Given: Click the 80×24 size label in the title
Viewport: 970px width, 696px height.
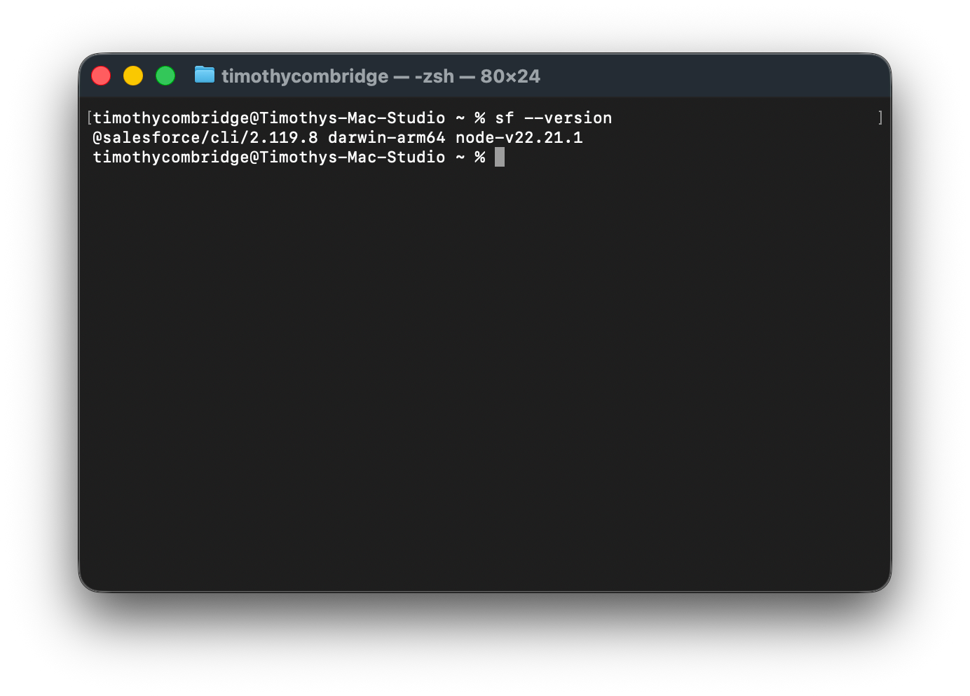Looking at the screenshot, I should (x=510, y=76).
